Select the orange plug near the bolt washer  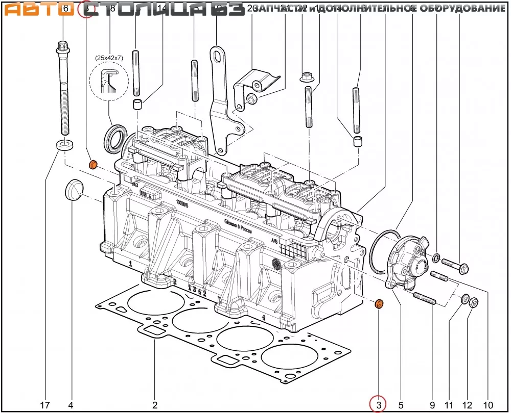[x=93, y=165]
